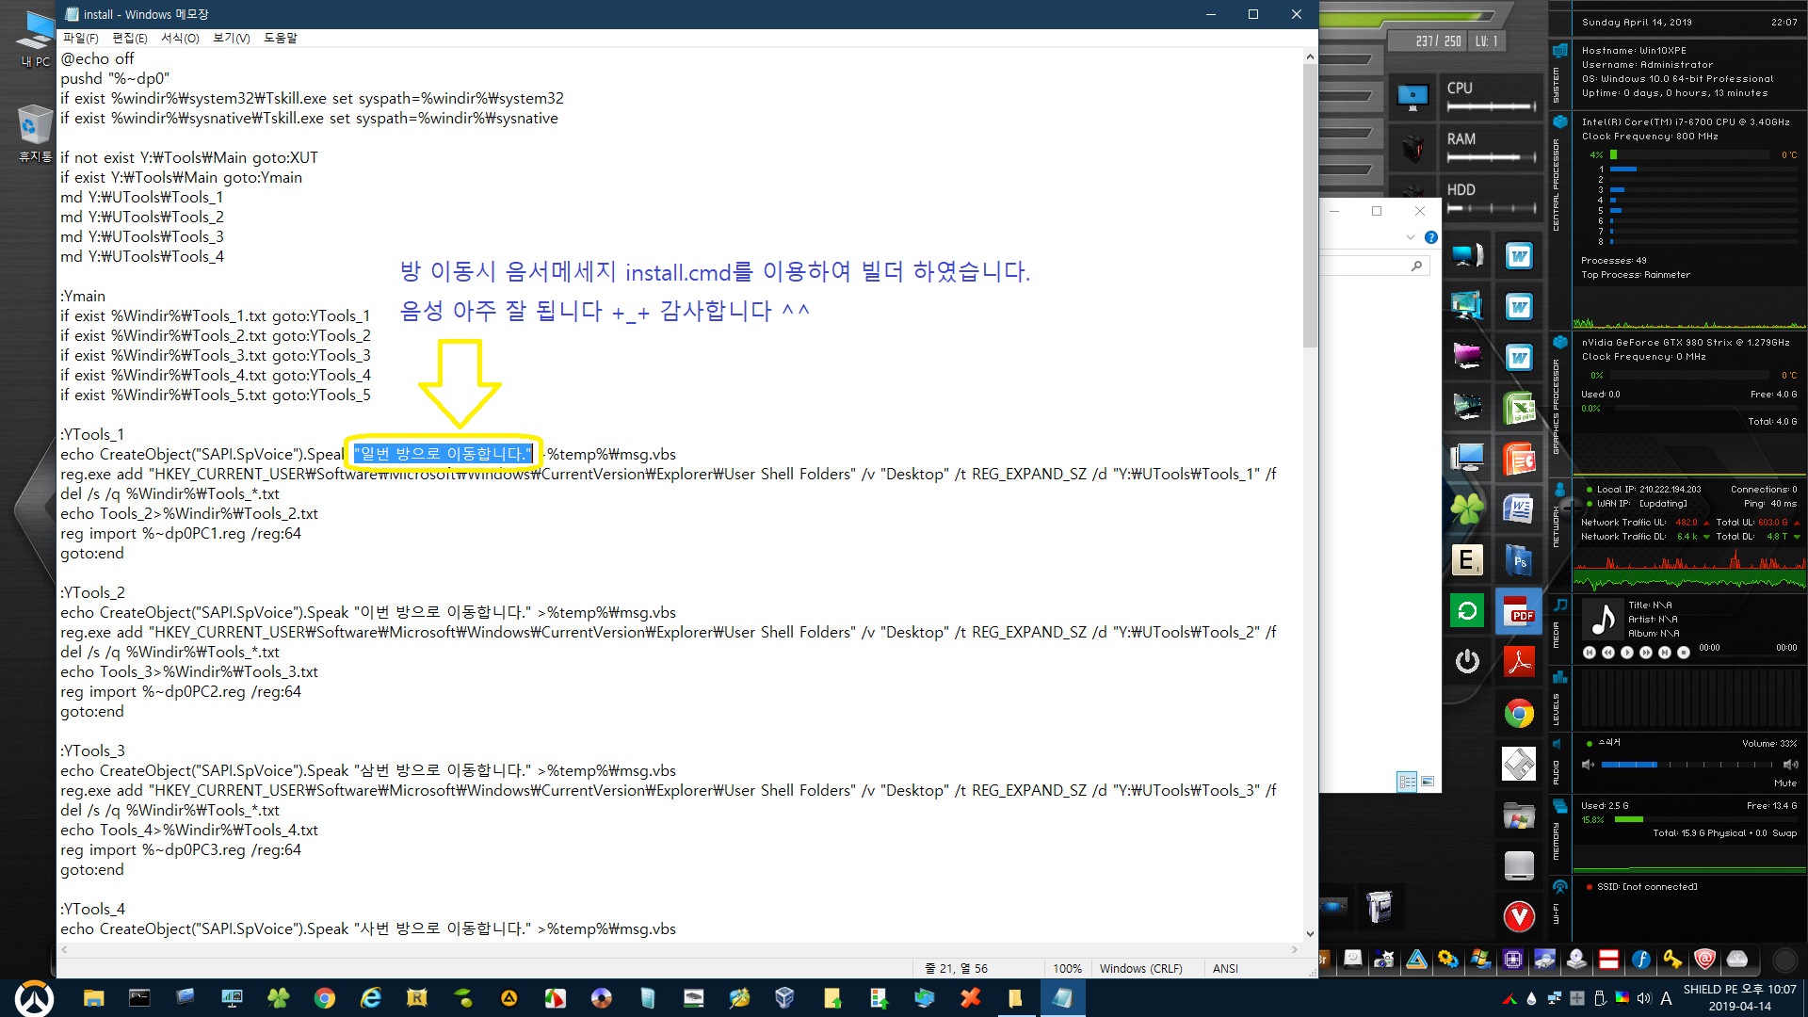Open the red V icon in the dock

pos(1519,916)
